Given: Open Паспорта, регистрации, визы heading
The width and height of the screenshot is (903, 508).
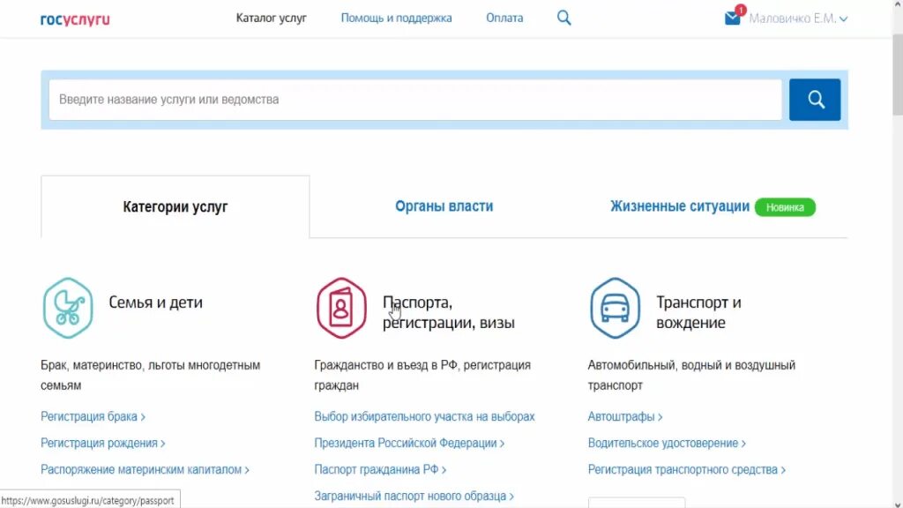Looking at the screenshot, I should pyautogui.click(x=449, y=312).
